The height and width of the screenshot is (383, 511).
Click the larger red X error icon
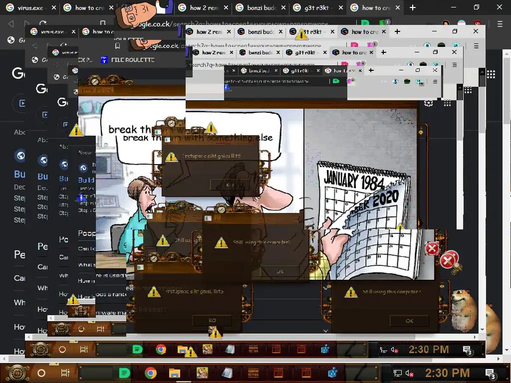tap(449, 260)
